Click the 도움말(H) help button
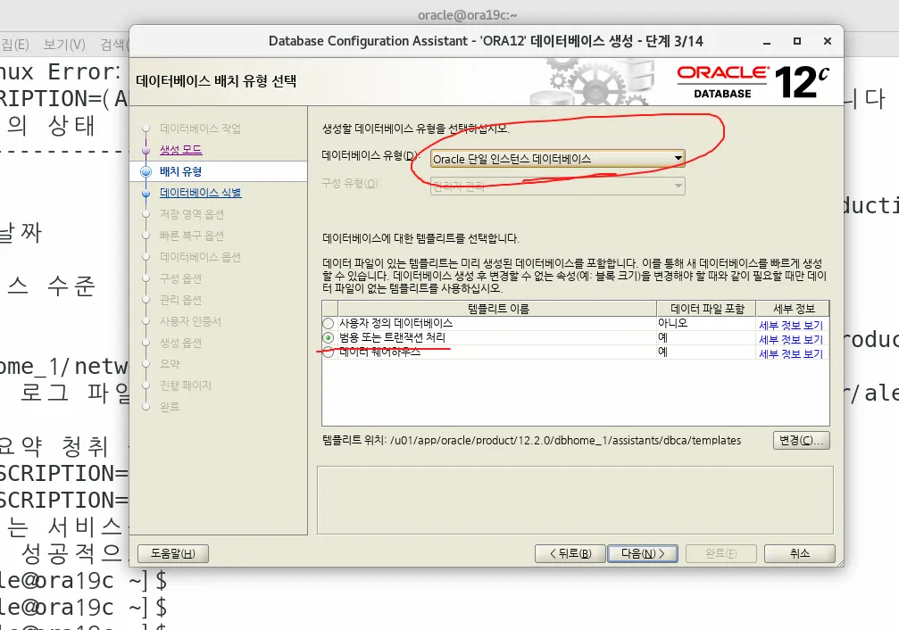This screenshot has width=899, height=630. (172, 553)
